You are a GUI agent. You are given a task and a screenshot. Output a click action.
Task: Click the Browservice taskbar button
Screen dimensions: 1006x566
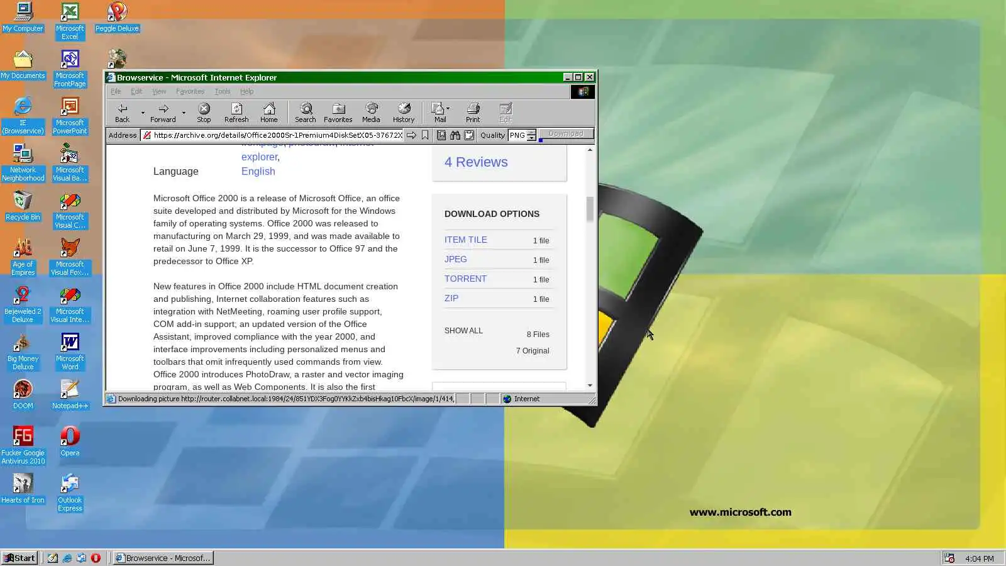[x=163, y=558]
